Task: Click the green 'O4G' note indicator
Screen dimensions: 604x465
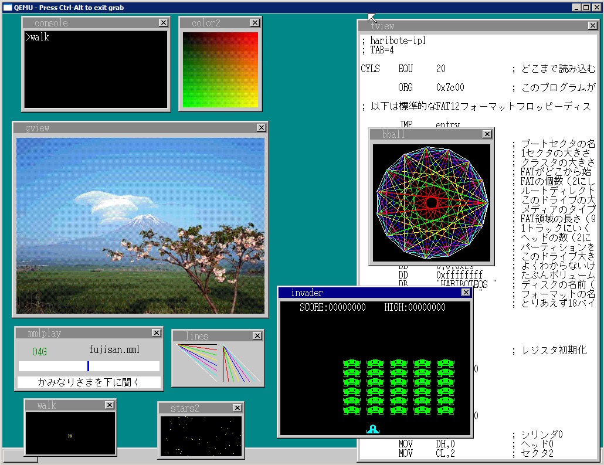Action: [x=39, y=351]
